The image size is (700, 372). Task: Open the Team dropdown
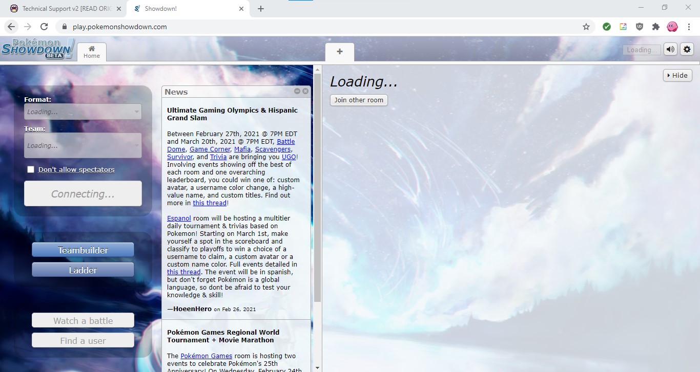(x=83, y=145)
